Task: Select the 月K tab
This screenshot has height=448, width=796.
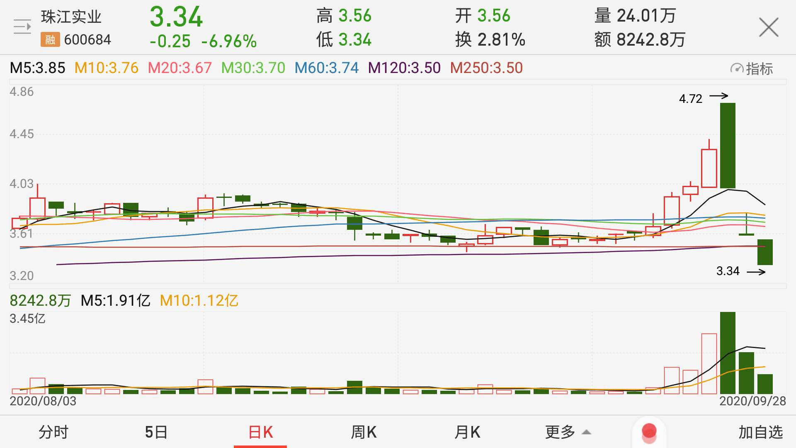Action: pyautogui.click(x=467, y=432)
